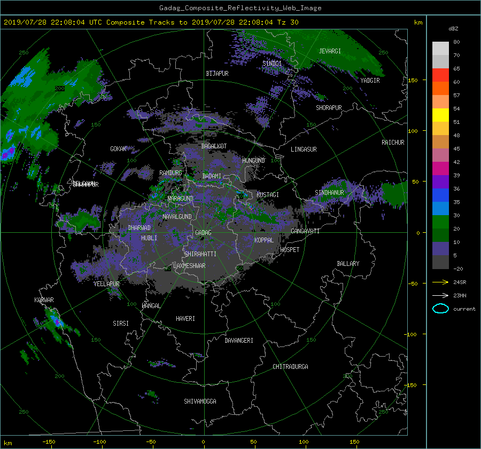Click the bottom axis -150 tick label

(49, 442)
